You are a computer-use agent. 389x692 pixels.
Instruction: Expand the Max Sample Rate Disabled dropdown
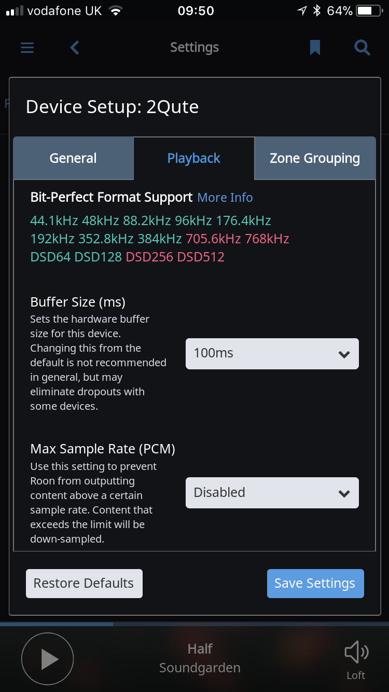click(x=272, y=493)
